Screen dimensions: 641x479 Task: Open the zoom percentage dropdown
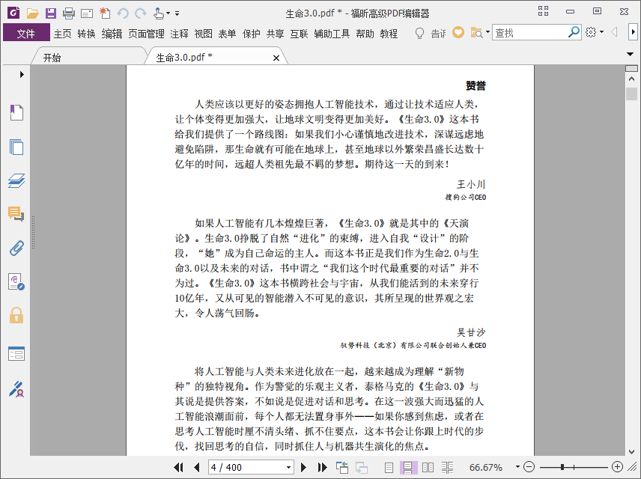coord(517,467)
